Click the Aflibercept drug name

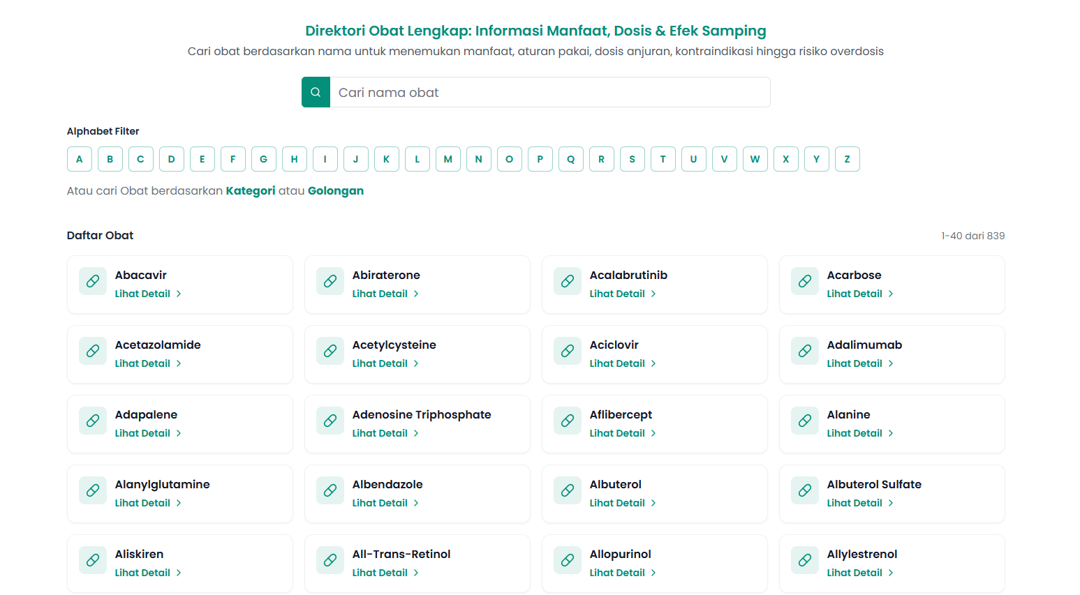tap(621, 415)
